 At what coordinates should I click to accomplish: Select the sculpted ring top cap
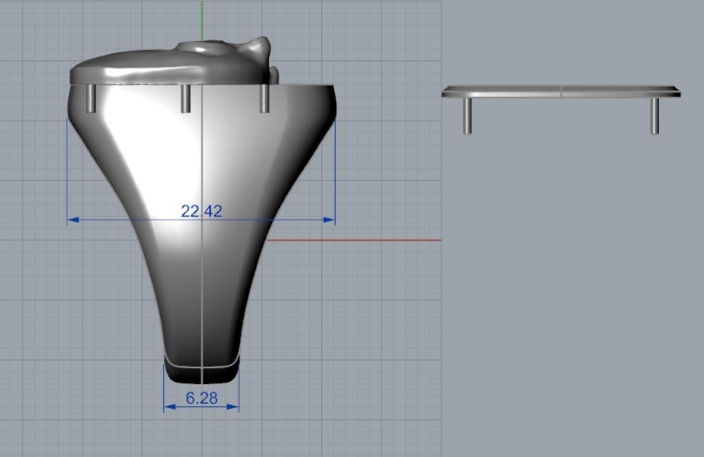[175, 62]
